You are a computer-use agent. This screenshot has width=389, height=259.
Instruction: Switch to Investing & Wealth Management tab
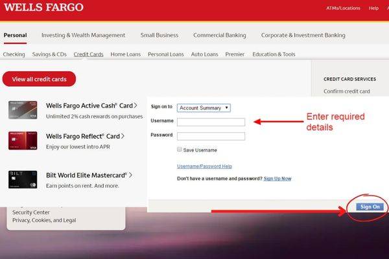[x=84, y=35]
